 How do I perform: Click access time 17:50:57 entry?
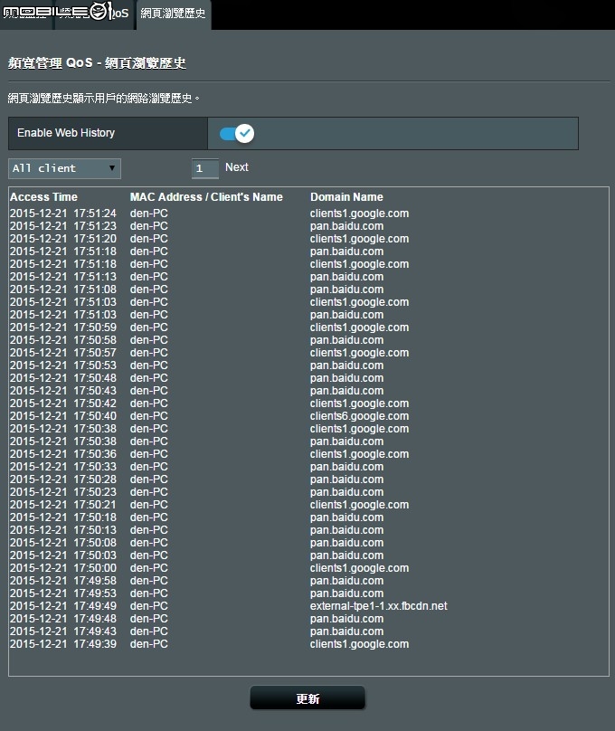point(63,353)
